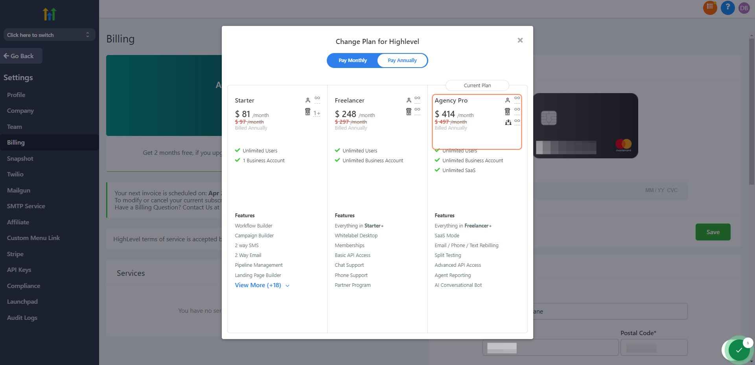This screenshot has width=755, height=365.
Task: Open the DB user avatar menu
Action: [744, 8]
